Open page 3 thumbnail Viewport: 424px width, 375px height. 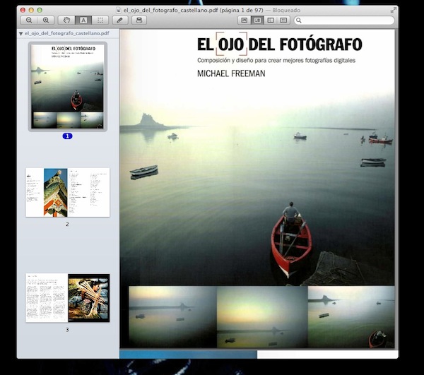[67, 298]
